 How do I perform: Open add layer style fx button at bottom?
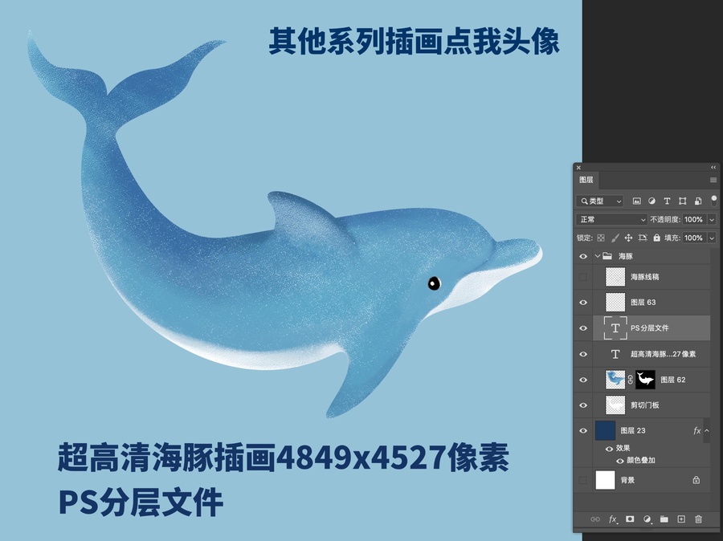coord(613,519)
